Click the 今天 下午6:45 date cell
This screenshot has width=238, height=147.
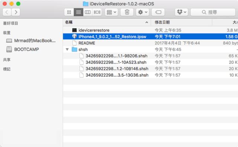[x=168, y=49]
